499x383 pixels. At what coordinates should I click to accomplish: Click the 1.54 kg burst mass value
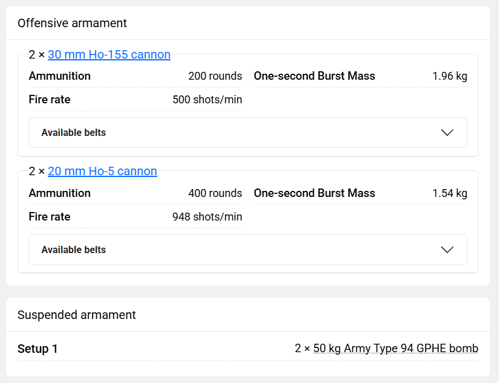coord(449,193)
